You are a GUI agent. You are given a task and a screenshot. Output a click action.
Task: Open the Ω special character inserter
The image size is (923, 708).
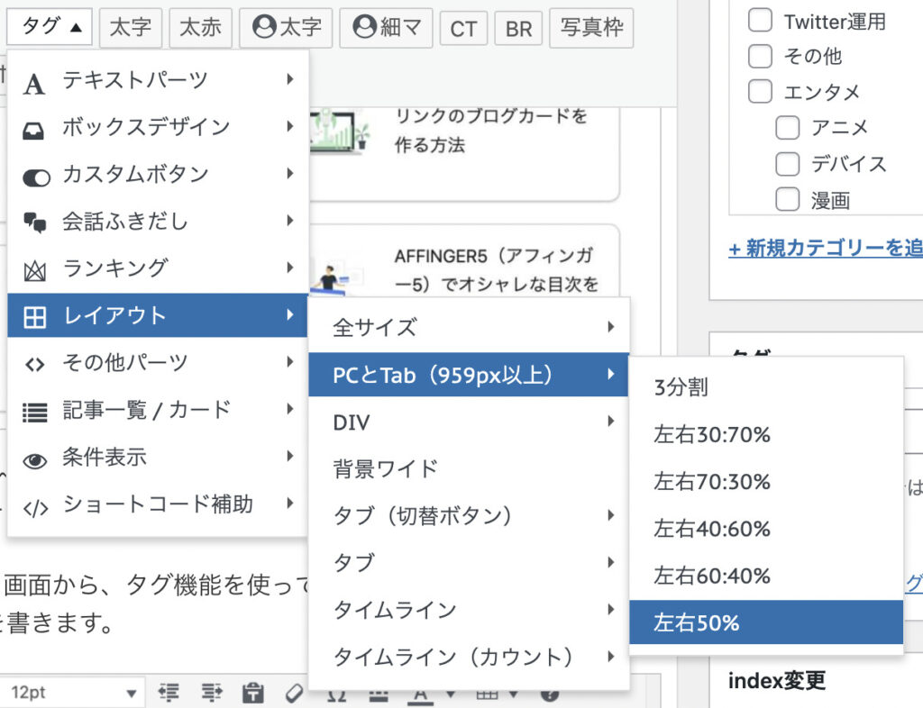pyautogui.click(x=336, y=694)
